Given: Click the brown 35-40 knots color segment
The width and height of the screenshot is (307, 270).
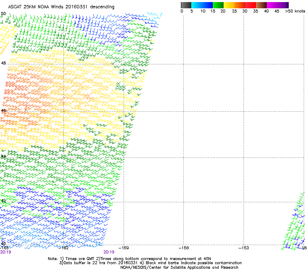Looking at the screenshot, I should [x=261, y=5].
